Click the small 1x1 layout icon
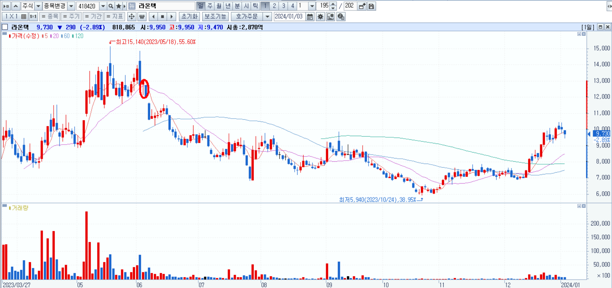Image resolution: width=612 pixels, height=288 pixels. (x=33, y=16)
